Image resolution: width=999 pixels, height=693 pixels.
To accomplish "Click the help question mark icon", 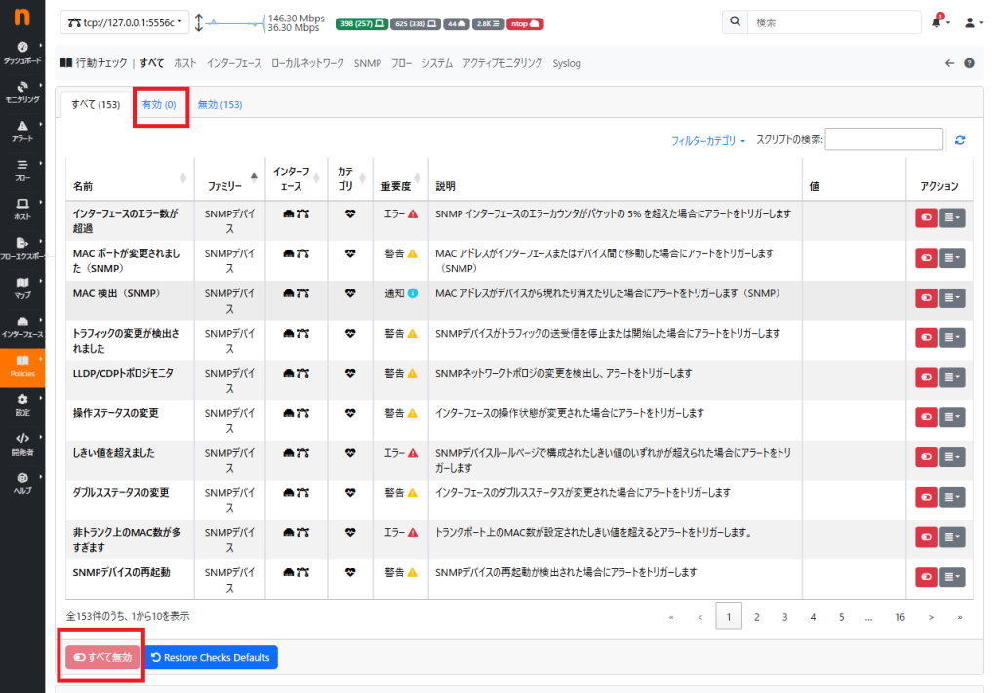I will (969, 63).
